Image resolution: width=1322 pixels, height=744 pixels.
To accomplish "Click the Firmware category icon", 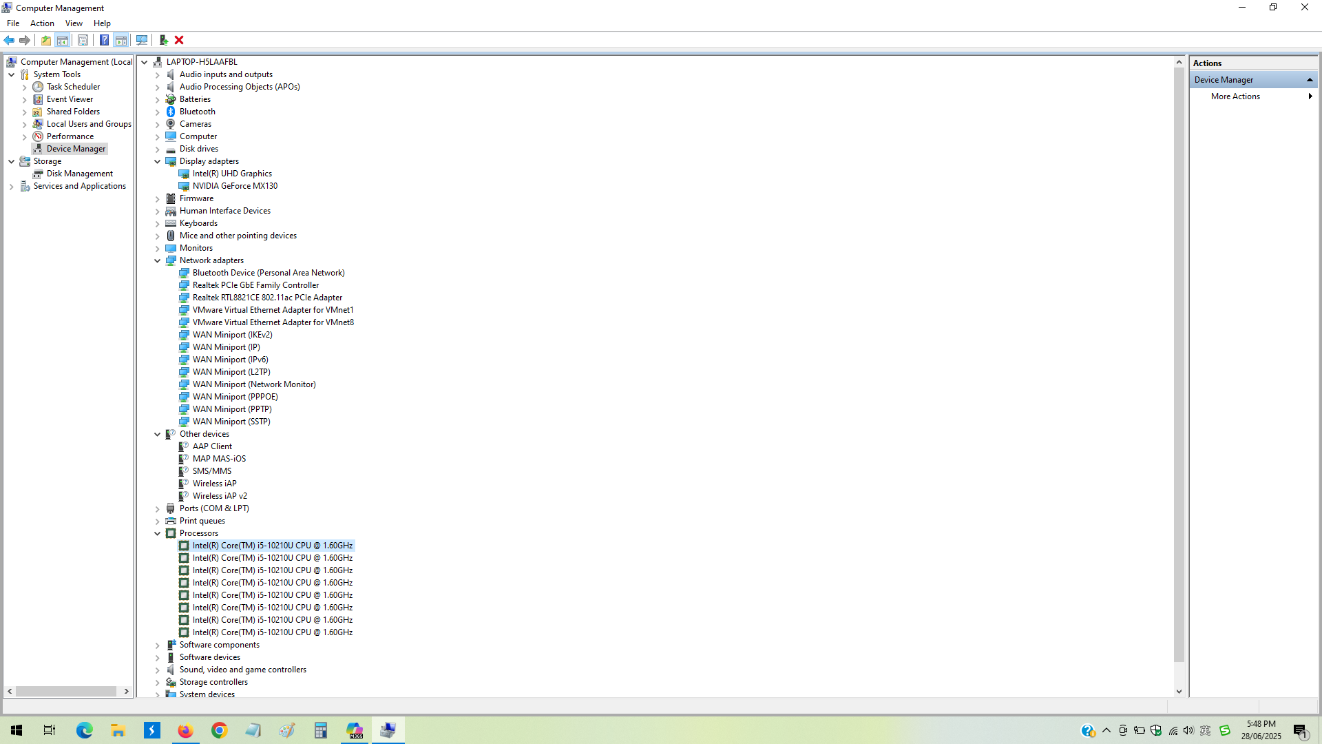I will point(171,198).
